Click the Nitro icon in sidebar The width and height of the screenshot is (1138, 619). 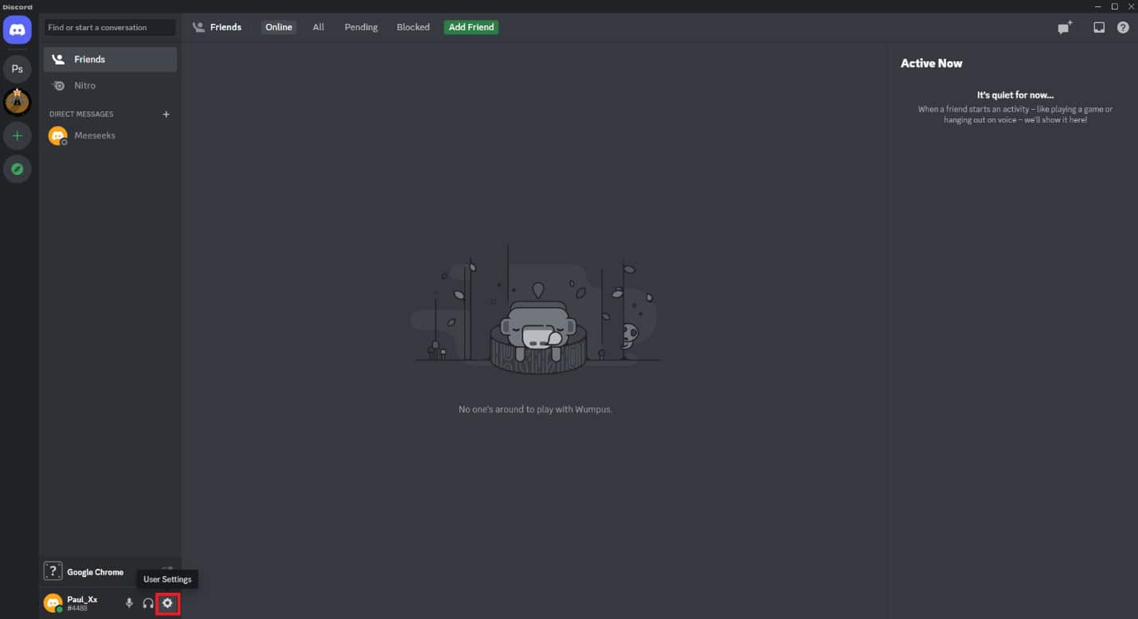tap(58, 85)
